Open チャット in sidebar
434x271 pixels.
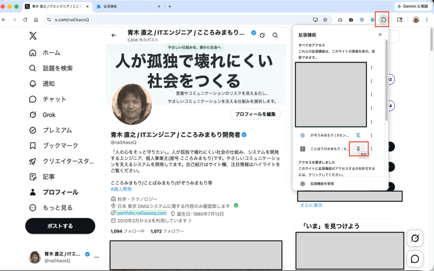(47, 99)
